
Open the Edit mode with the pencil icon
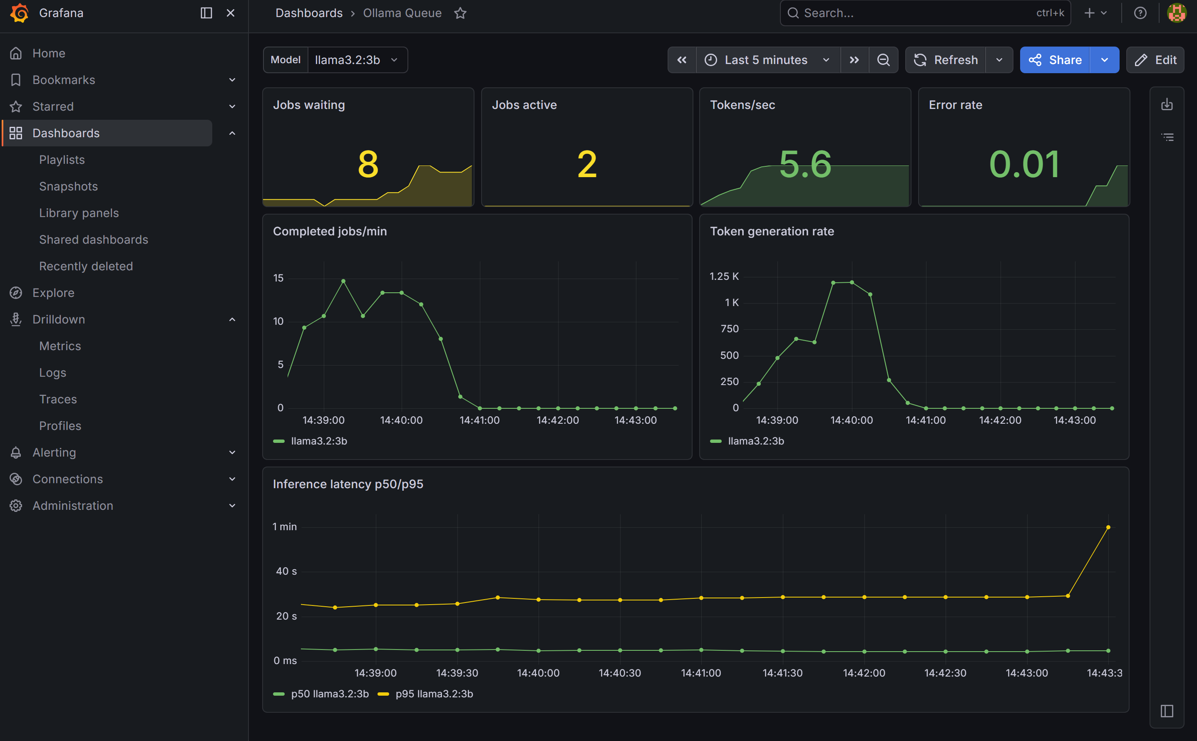pyautogui.click(x=1155, y=60)
